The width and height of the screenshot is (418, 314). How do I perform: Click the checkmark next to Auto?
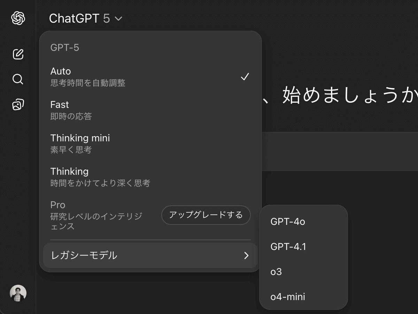(245, 77)
